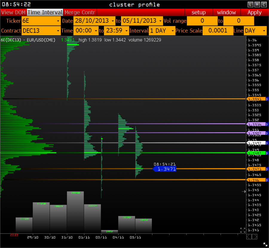Click the M button in title bar
The image size is (269, 248).
pyautogui.click(x=257, y=4)
